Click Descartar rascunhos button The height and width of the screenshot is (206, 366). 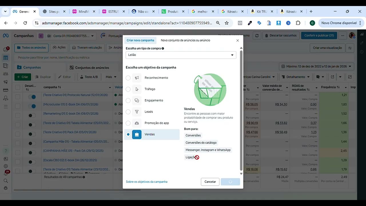281,36
